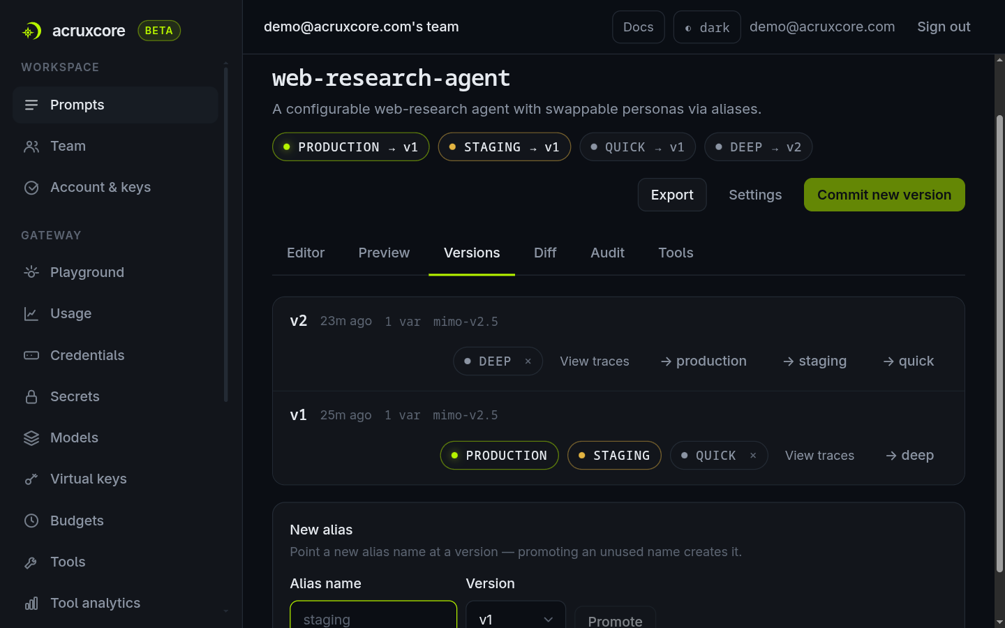Open Virtual keys in the sidebar

[115, 479]
